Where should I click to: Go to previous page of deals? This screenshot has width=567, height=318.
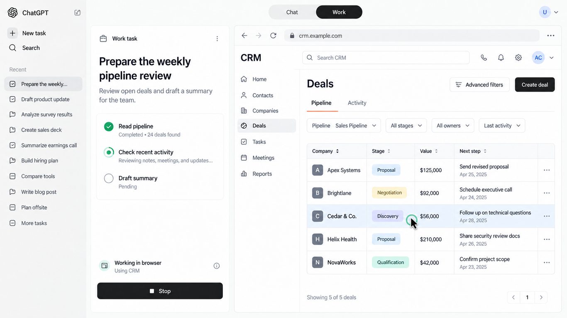point(513,297)
